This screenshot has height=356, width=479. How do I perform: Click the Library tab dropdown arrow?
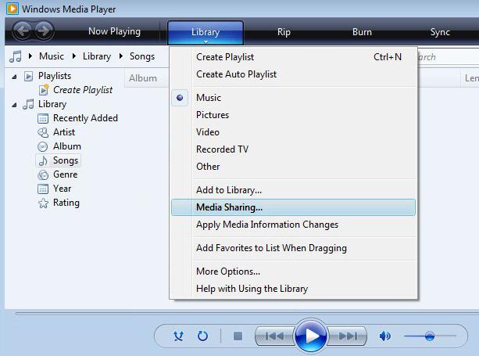(206, 41)
